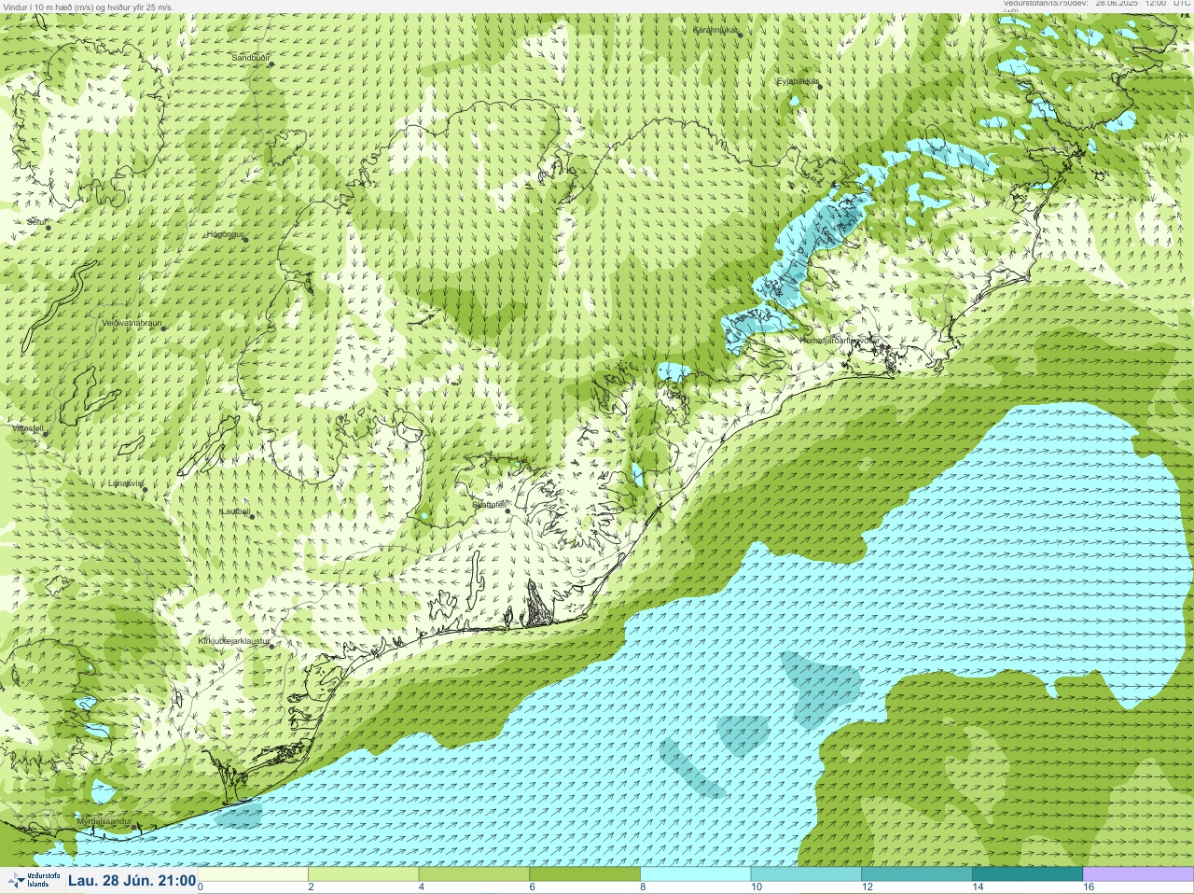Click the Kárahnjúkar station label
Image resolution: width=1194 pixels, height=894 pixels.
point(715,31)
